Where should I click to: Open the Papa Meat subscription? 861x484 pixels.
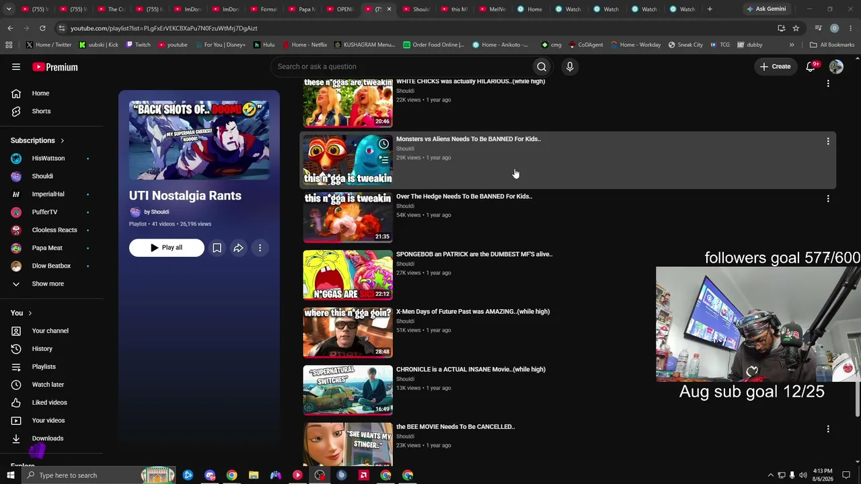pos(47,248)
